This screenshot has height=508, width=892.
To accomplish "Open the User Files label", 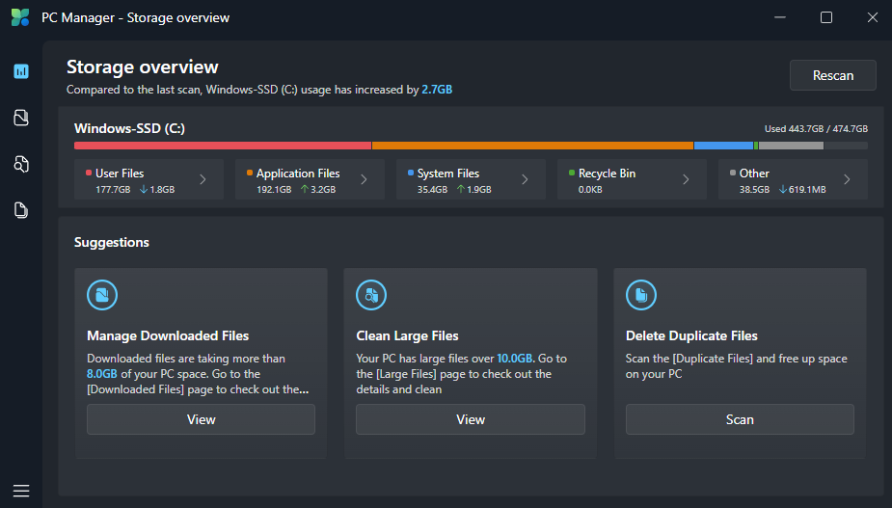I will 120,173.
